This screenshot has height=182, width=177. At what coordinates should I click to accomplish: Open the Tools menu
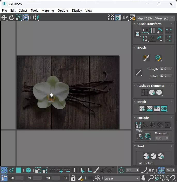34,11
